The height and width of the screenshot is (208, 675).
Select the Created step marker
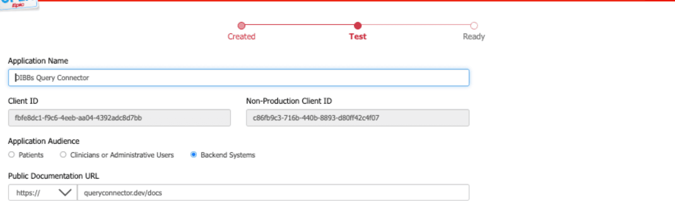241,26
